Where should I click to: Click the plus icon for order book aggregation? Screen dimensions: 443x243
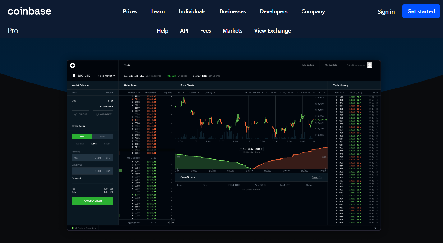pyautogui.click(x=173, y=223)
